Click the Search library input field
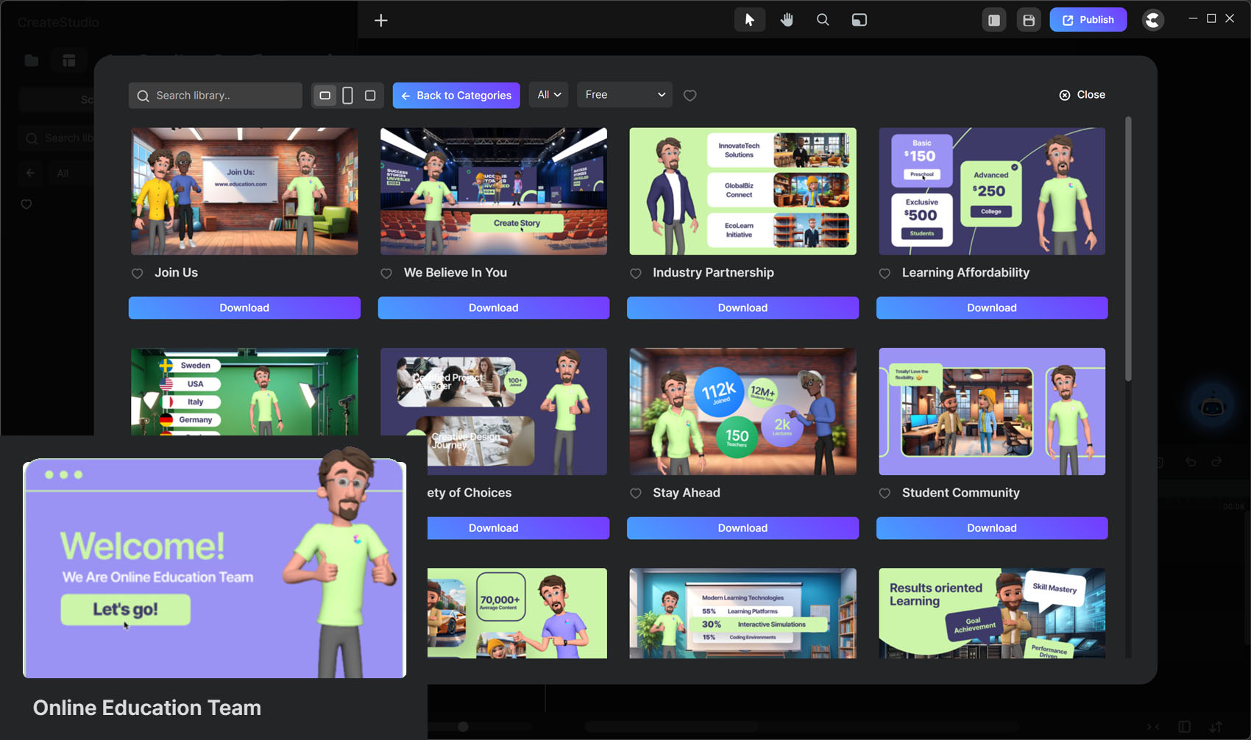This screenshot has height=740, width=1251. [x=216, y=96]
